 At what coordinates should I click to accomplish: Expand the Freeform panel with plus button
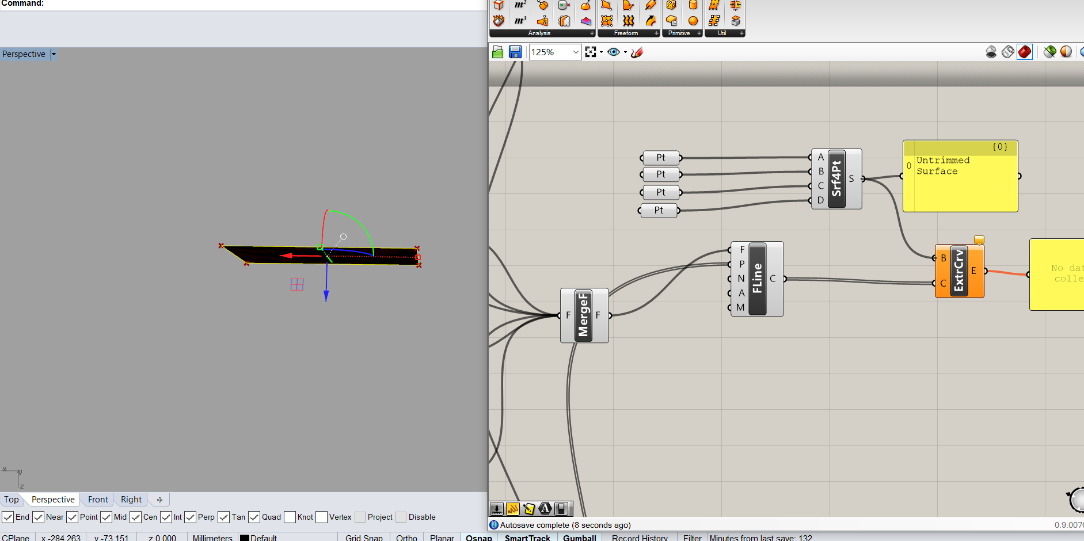coord(656,33)
